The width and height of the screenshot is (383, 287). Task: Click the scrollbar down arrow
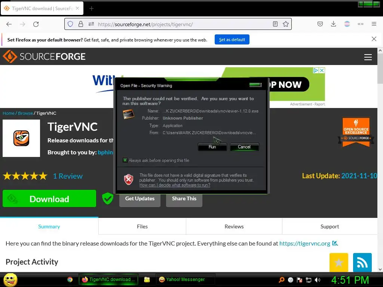[380, 269]
